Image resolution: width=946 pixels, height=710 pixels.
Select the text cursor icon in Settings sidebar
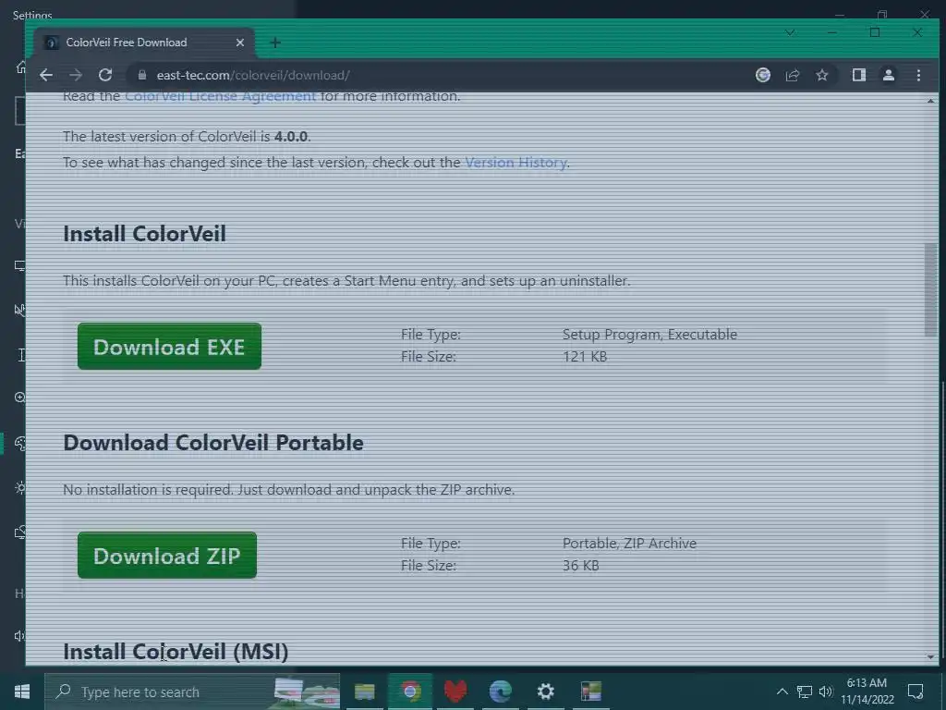[x=22, y=355]
